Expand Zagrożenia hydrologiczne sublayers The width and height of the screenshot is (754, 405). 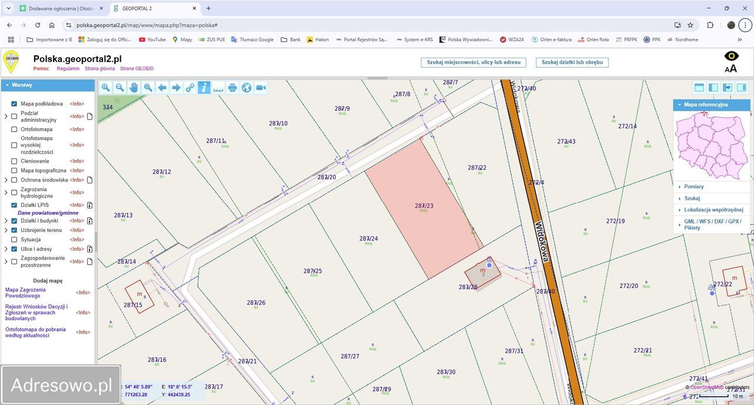6,192
